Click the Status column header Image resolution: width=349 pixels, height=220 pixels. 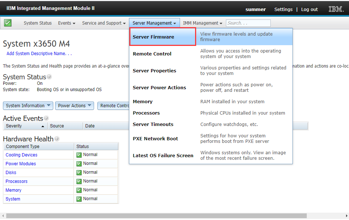click(96, 147)
